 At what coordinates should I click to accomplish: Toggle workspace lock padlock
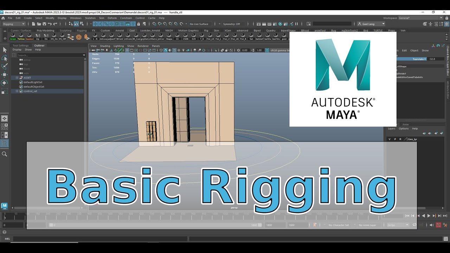click(x=446, y=18)
